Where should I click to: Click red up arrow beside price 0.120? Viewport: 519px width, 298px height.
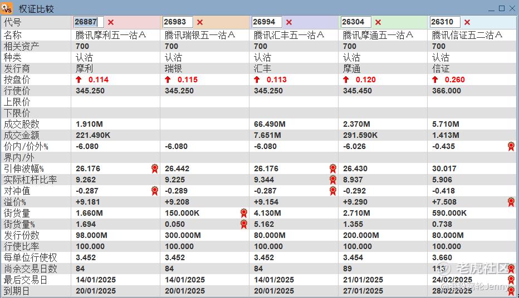346,80
